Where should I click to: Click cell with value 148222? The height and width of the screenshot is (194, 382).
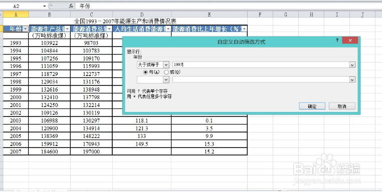(91, 136)
